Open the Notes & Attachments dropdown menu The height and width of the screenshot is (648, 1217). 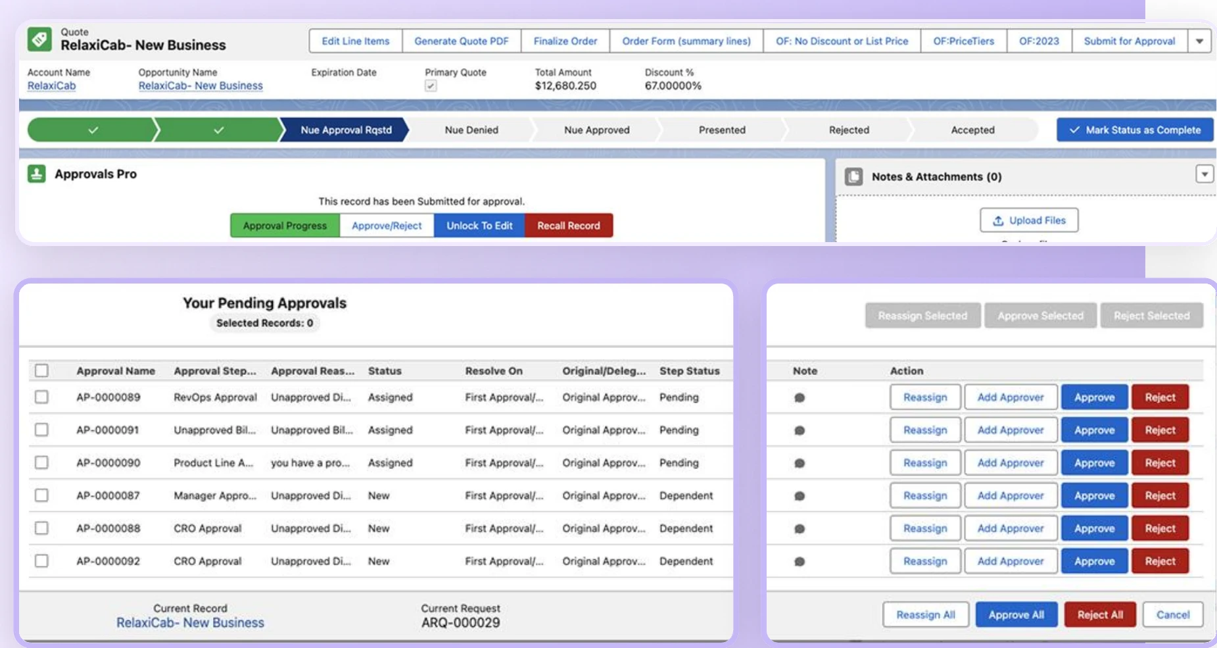[1205, 174]
